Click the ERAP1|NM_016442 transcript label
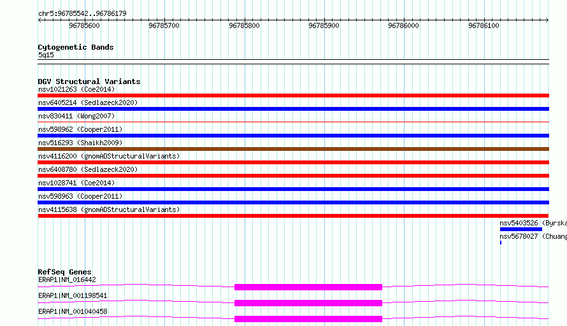 click(67, 280)
